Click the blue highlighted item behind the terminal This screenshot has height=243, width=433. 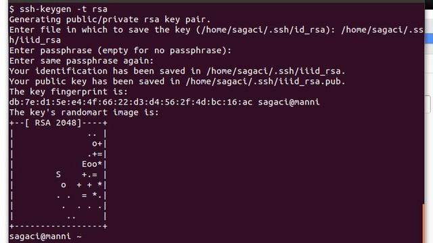click(428, 38)
